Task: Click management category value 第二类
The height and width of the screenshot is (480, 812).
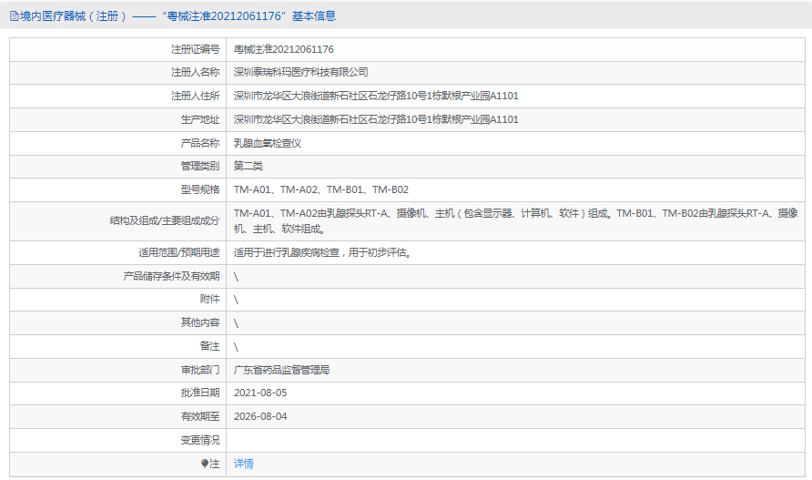Action: tap(248, 166)
